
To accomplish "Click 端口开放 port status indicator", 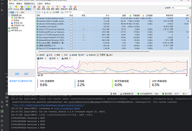I will [171, 94].
